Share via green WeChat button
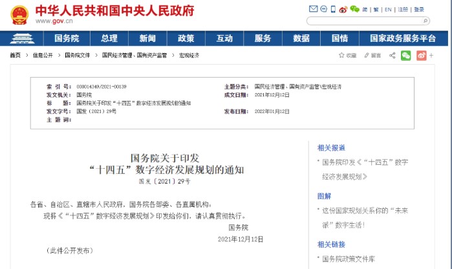Image resolution: width=452 pixels, height=269 pixels. pyautogui.click(x=405, y=56)
